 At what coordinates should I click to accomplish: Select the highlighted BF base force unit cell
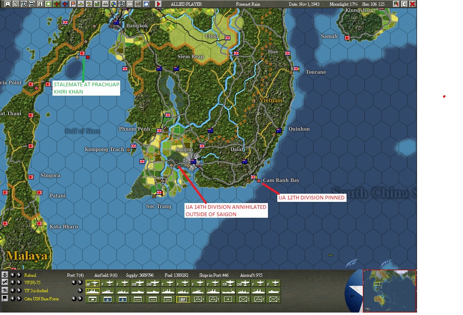[183, 300]
